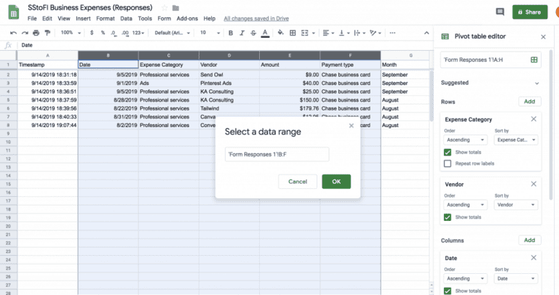This screenshot has height=295, width=559.
Task: Enable Repeat row labels checkbox
Action: (x=448, y=163)
